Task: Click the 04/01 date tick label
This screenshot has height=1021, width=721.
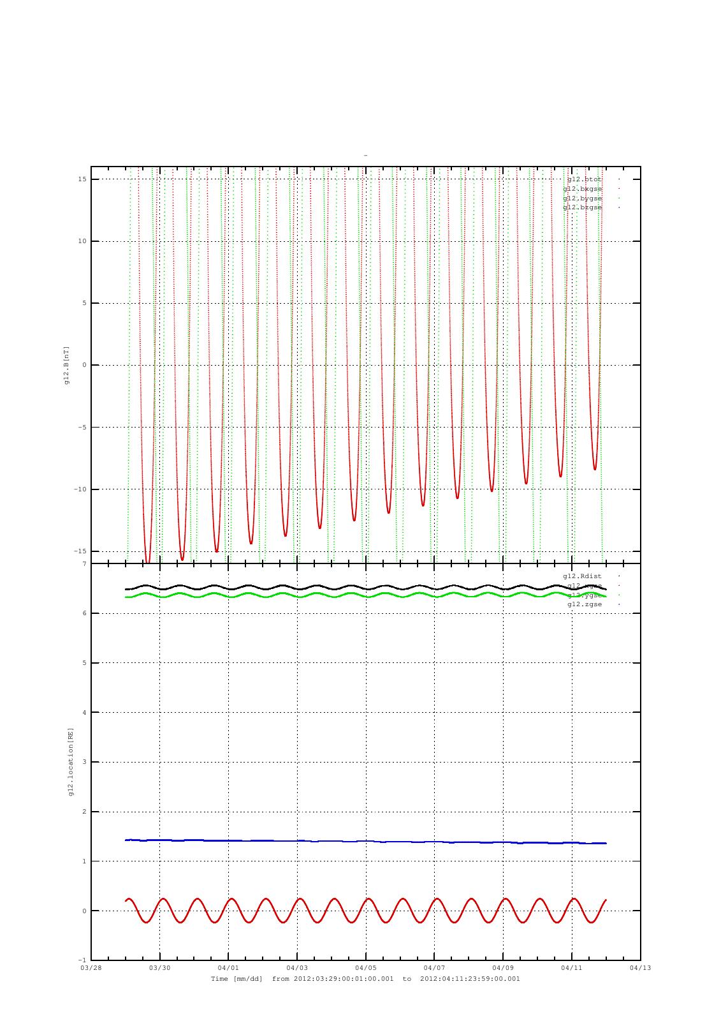Action: (x=228, y=968)
